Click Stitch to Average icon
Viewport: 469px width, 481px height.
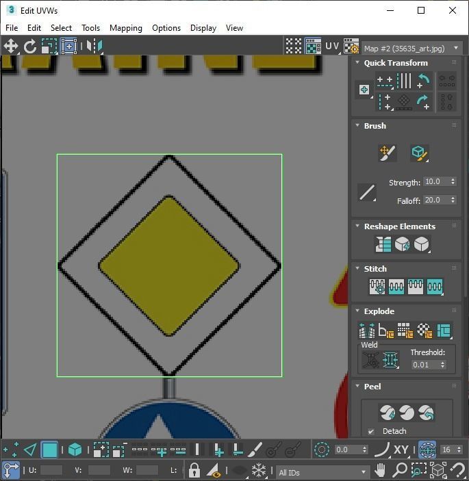coord(416,287)
